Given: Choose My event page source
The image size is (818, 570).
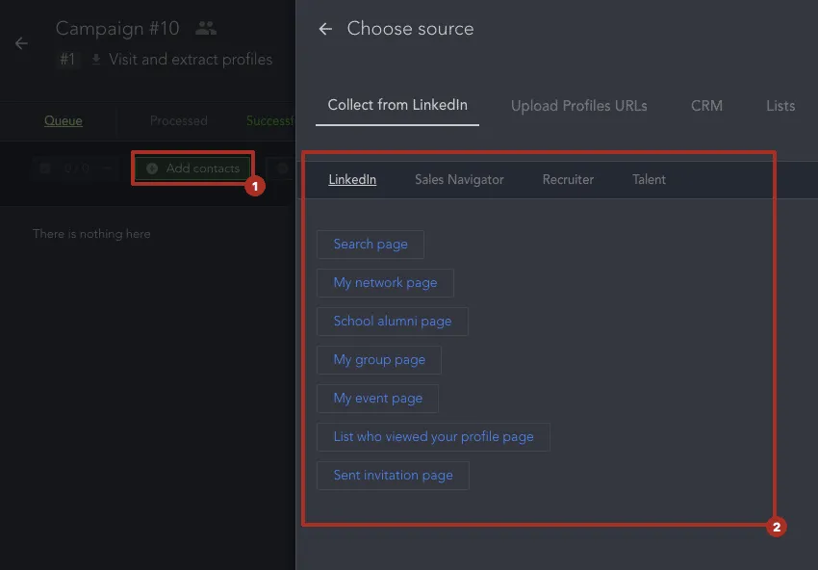Looking at the screenshot, I should [377, 399].
